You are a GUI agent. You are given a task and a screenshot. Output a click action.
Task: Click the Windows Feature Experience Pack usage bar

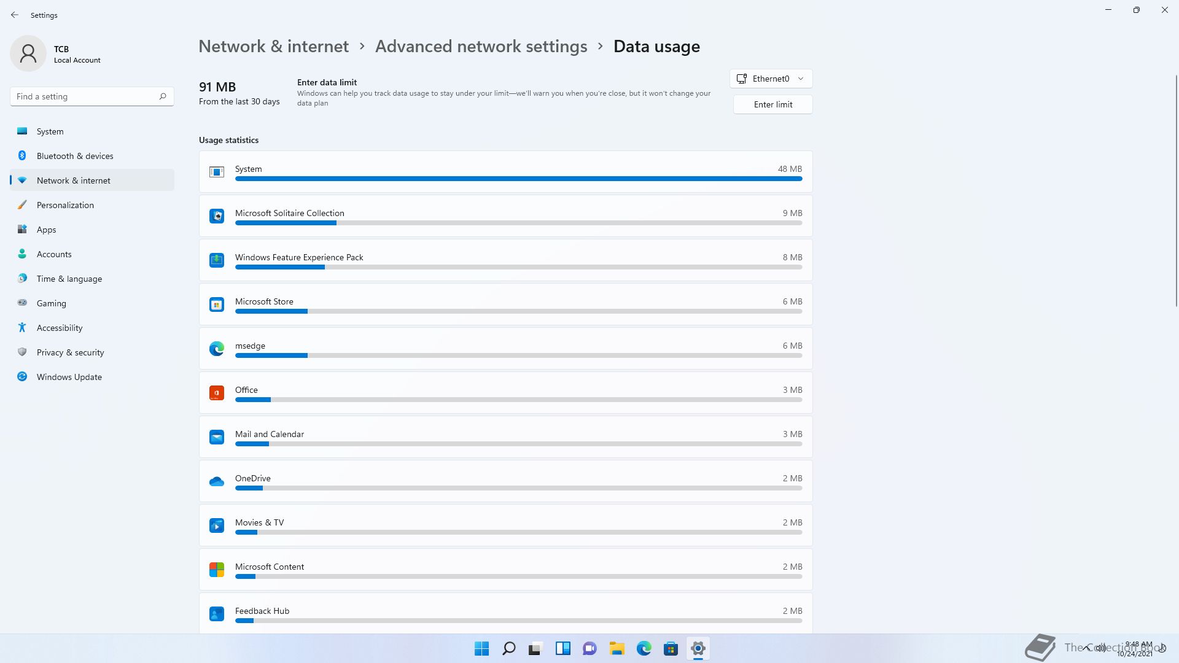(x=519, y=267)
